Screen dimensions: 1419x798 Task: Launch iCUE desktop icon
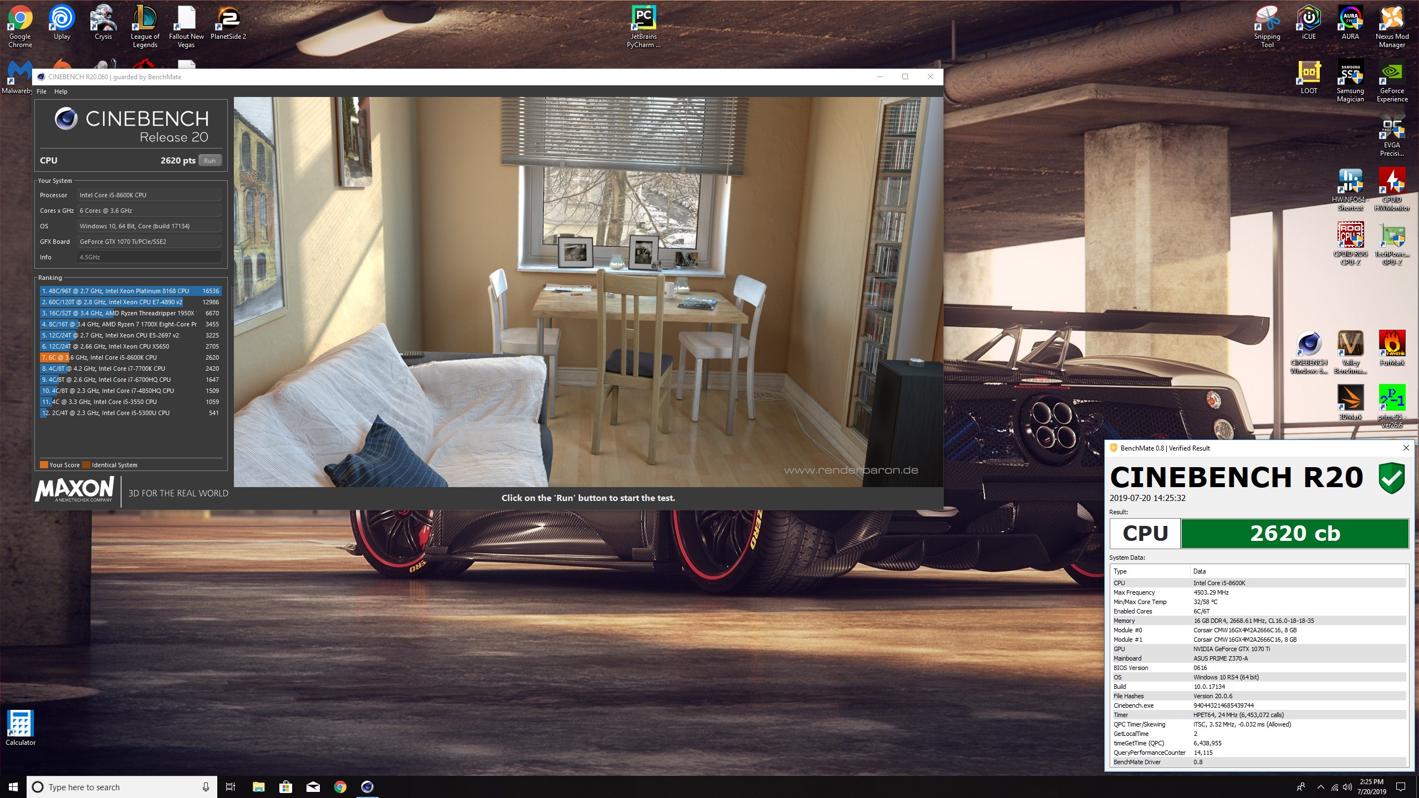click(x=1309, y=23)
